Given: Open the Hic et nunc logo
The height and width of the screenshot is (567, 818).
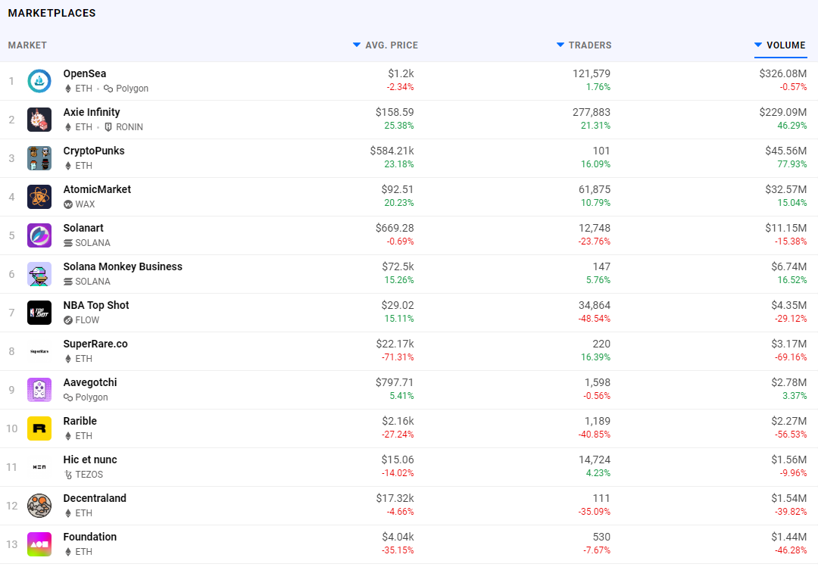Looking at the screenshot, I should point(39,467).
